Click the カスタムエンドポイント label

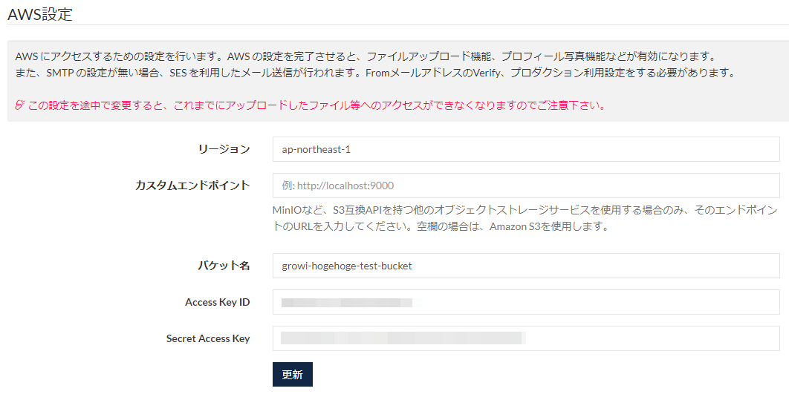192,186
